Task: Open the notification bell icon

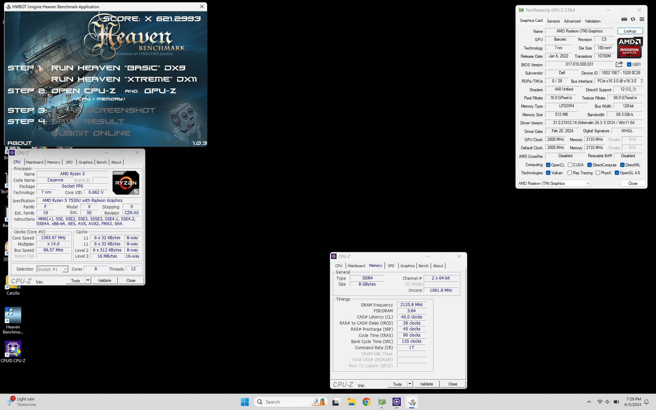Action: pyautogui.click(x=646, y=402)
